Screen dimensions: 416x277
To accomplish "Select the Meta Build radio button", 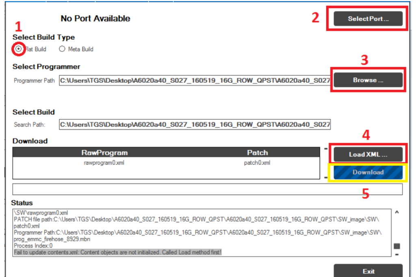I will (x=62, y=49).
